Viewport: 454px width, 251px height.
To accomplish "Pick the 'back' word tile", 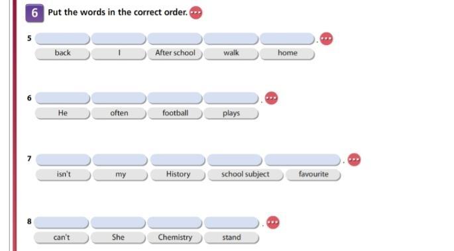I will tap(62, 54).
